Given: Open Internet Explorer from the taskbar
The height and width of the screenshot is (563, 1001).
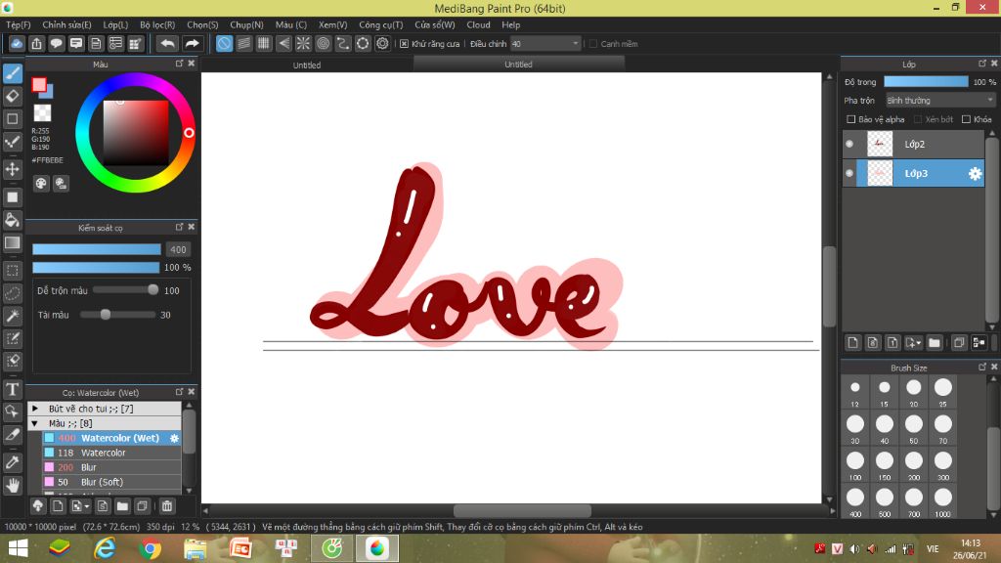Looking at the screenshot, I should (105, 548).
